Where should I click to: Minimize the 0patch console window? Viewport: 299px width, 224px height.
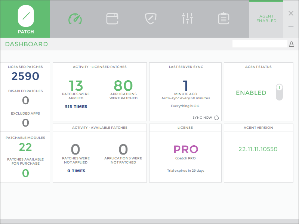[x=291, y=26]
